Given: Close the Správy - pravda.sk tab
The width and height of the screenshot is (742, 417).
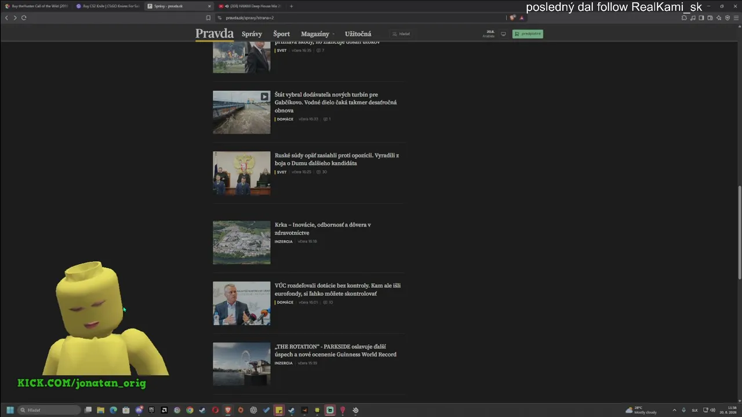Looking at the screenshot, I should 209,6.
